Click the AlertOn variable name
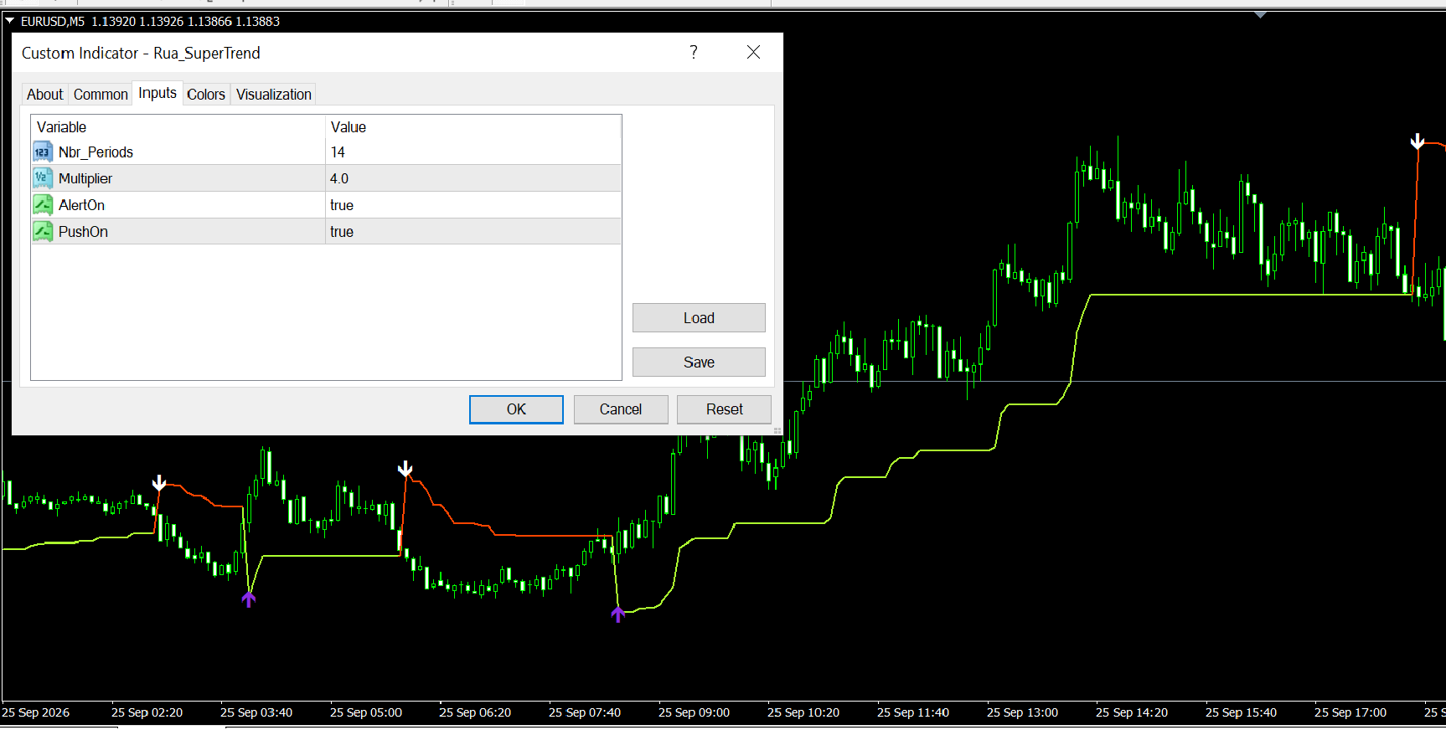Viewport: 1446px width, 730px height. tap(81, 205)
